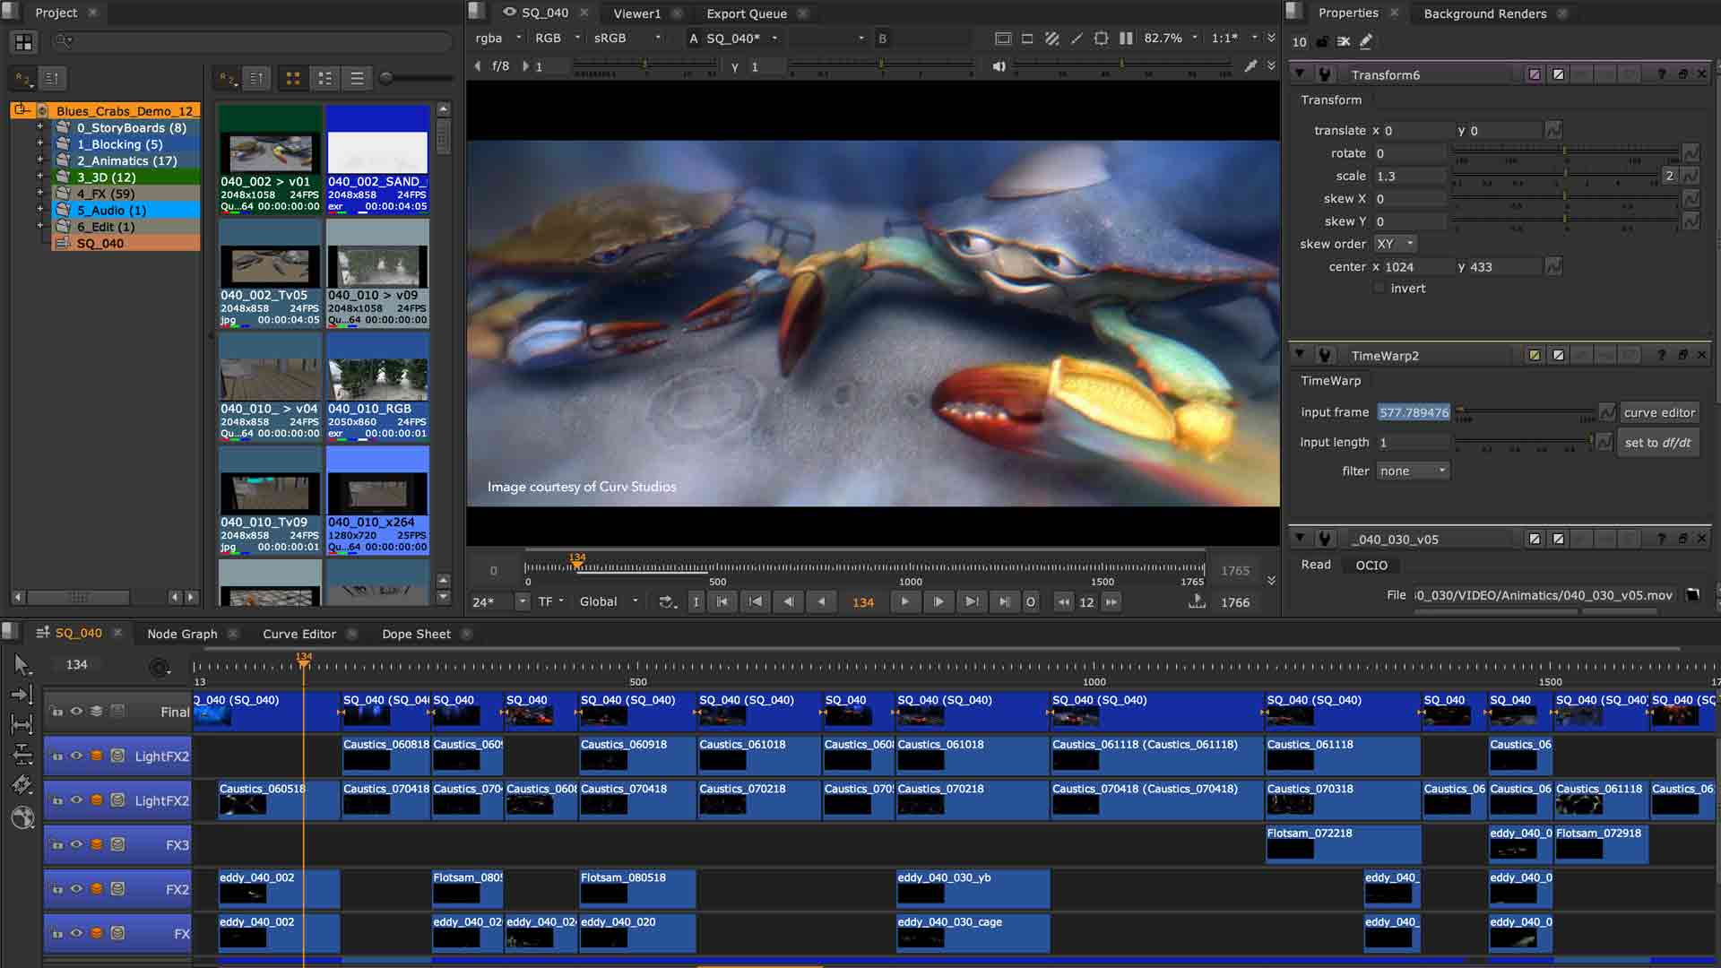
Task: Click the viewer pause icon in top toolbar
Action: [1126, 39]
